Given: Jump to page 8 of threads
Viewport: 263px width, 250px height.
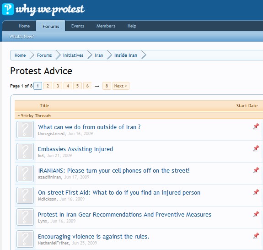Looking at the screenshot, I should [x=107, y=86].
